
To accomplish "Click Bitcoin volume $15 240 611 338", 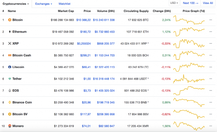I will [x=104, y=20].
